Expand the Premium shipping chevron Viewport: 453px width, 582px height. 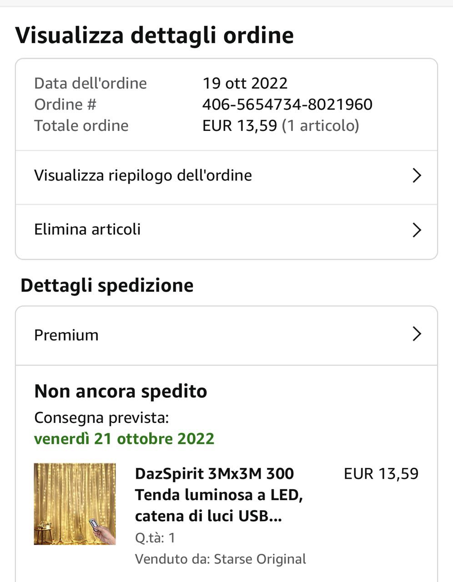[x=417, y=334]
